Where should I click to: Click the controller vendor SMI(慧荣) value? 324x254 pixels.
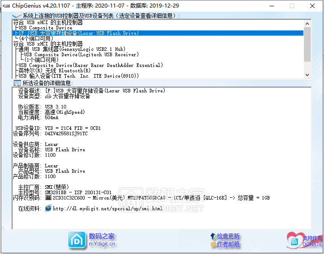57,187
